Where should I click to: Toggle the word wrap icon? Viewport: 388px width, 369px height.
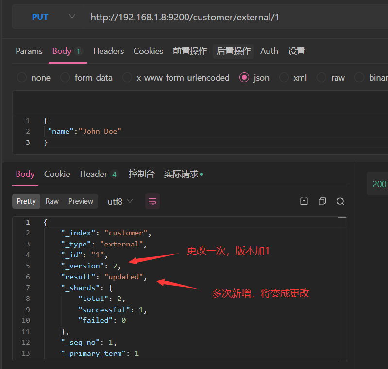pos(152,201)
